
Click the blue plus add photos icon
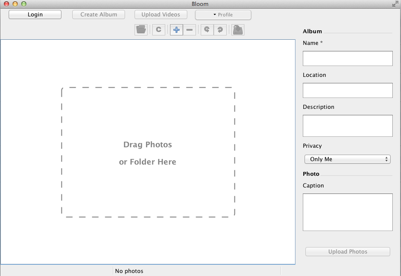pyautogui.click(x=176, y=29)
